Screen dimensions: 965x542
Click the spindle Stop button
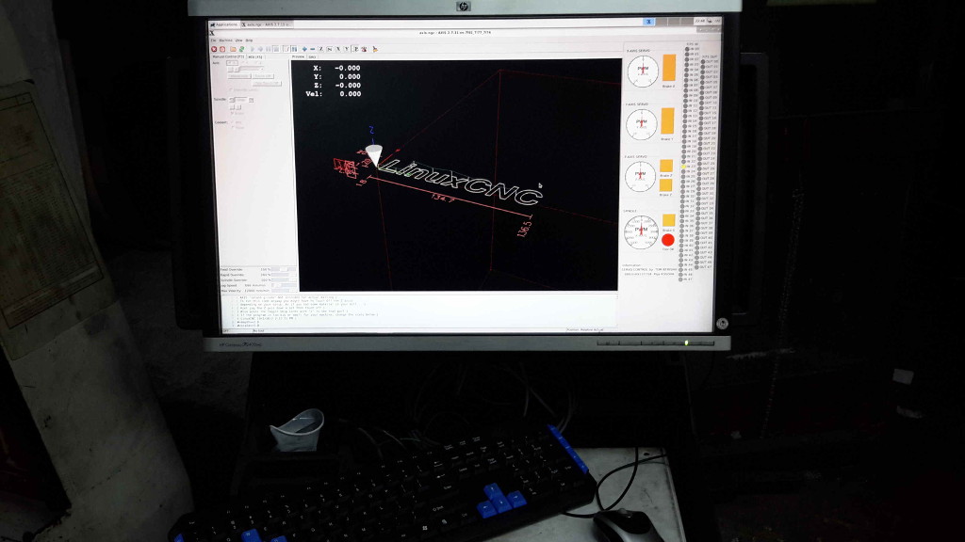click(240, 100)
